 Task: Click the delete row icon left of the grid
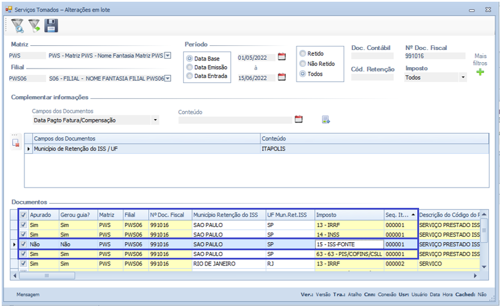click(x=16, y=142)
